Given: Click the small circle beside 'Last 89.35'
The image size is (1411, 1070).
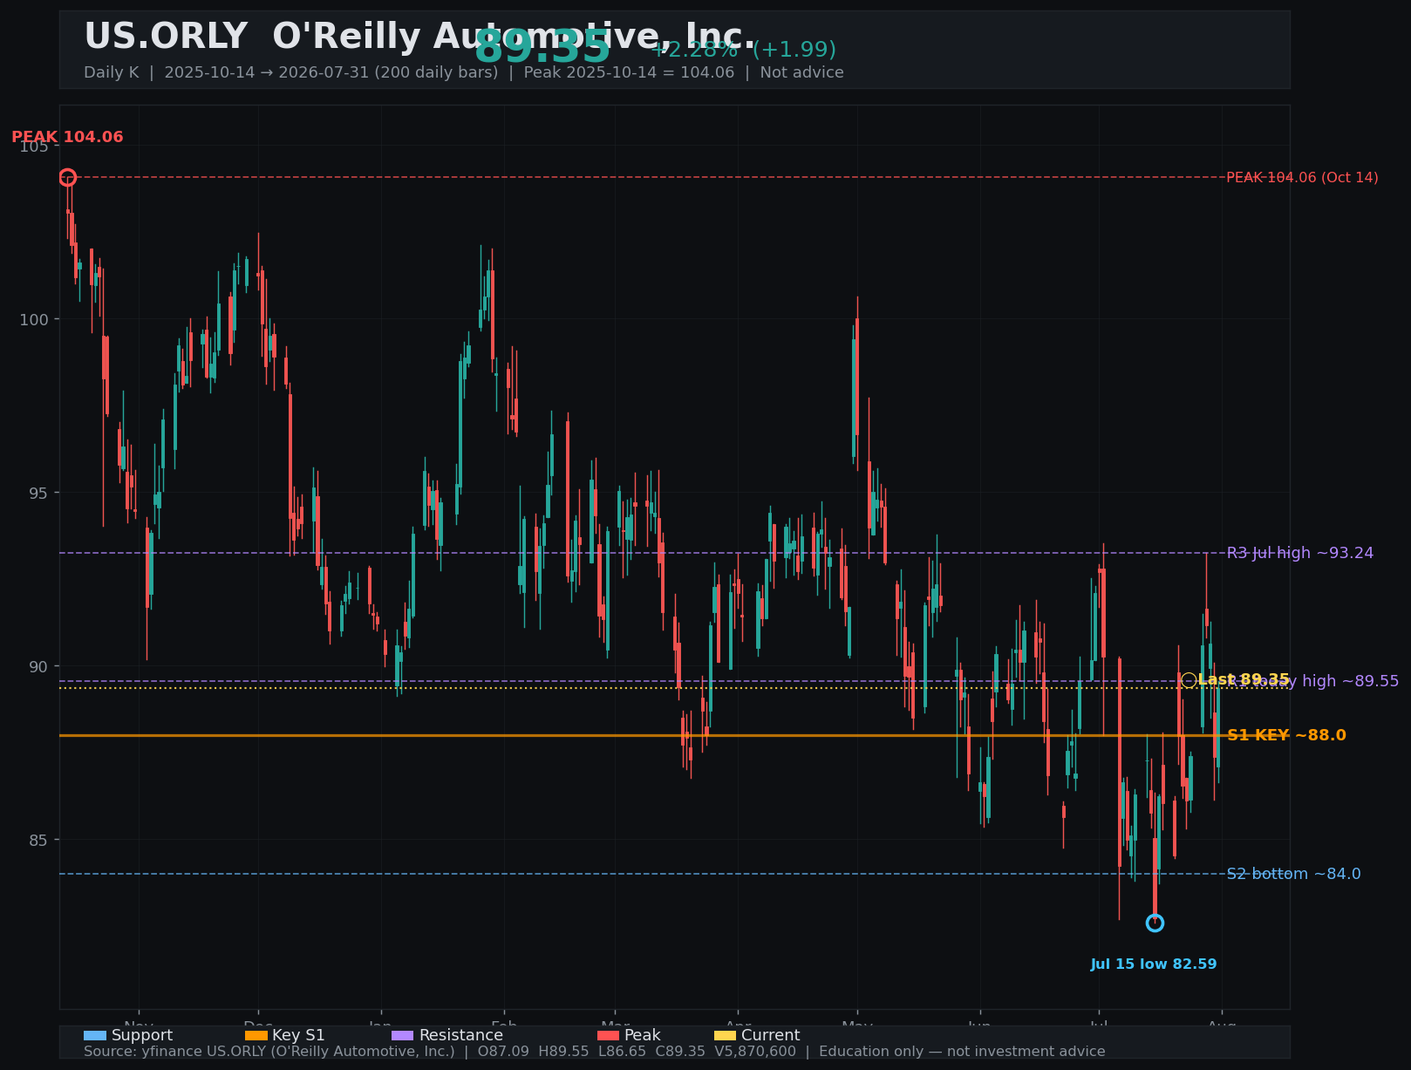Looking at the screenshot, I should point(1189,680).
